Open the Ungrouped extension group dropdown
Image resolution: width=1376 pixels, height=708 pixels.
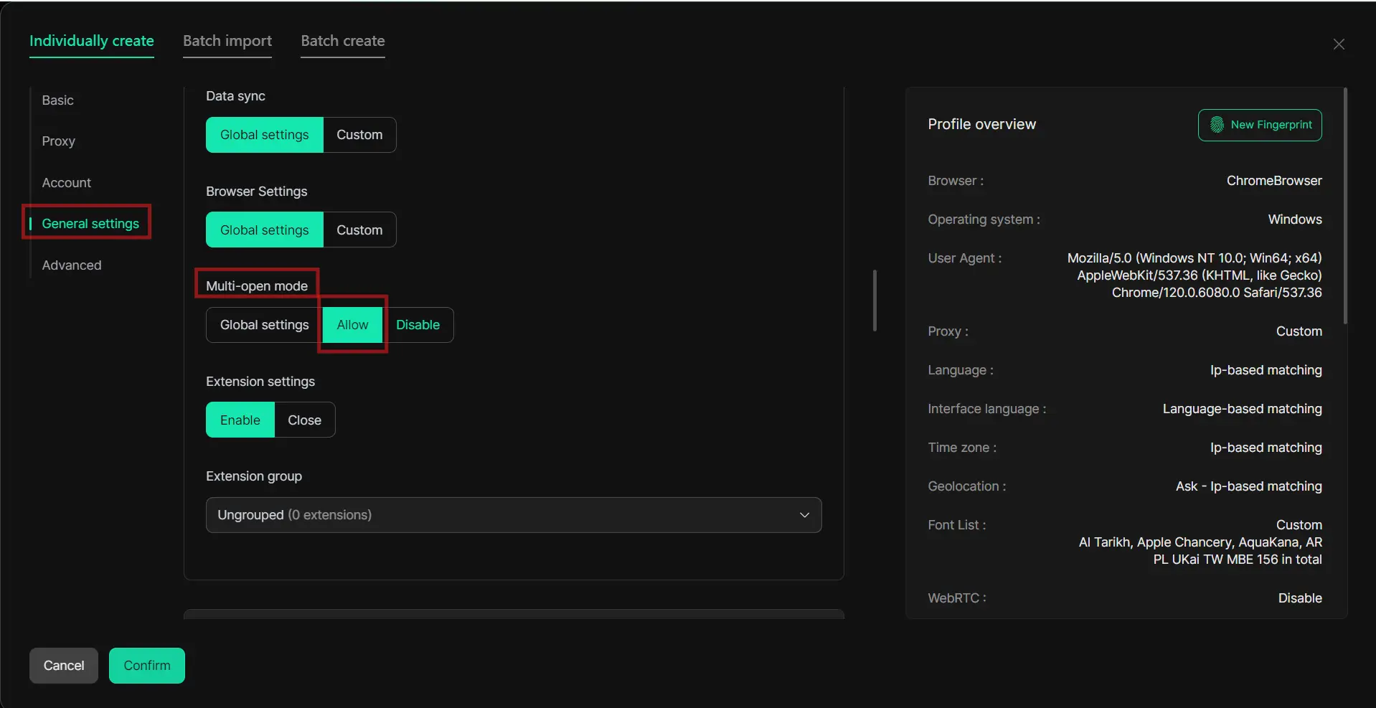tap(514, 515)
